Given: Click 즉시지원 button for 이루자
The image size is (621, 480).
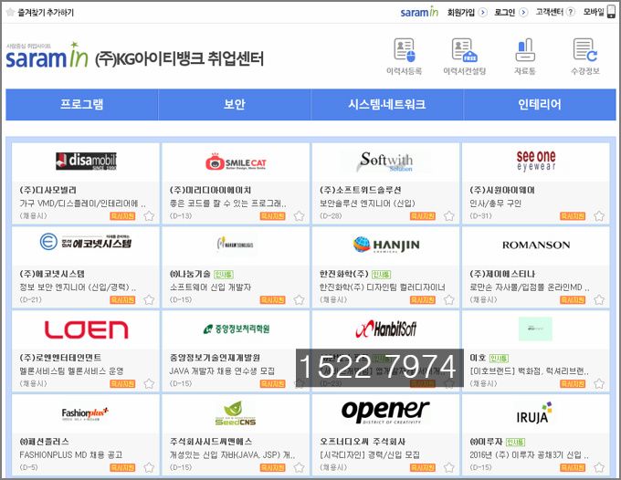Looking at the screenshot, I should click(x=573, y=468).
